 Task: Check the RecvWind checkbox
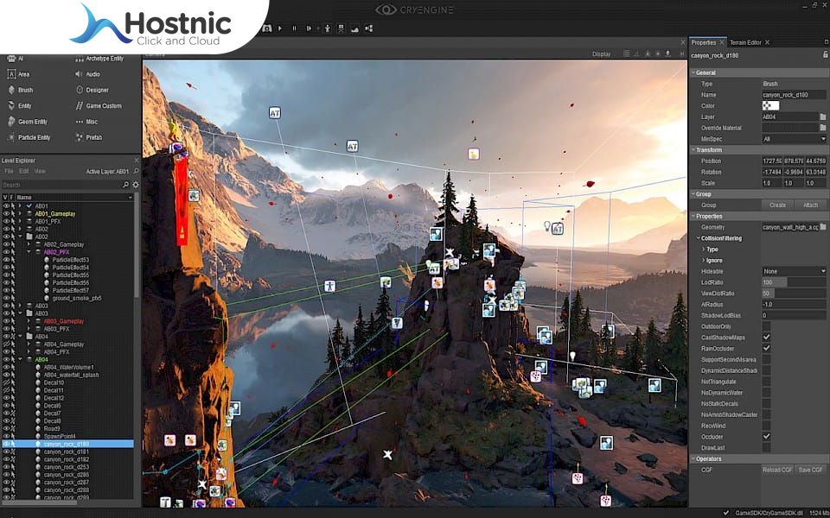(766, 426)
